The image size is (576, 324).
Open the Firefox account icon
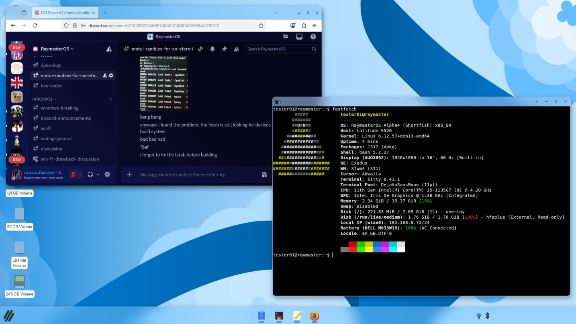(x=293, y=25)
